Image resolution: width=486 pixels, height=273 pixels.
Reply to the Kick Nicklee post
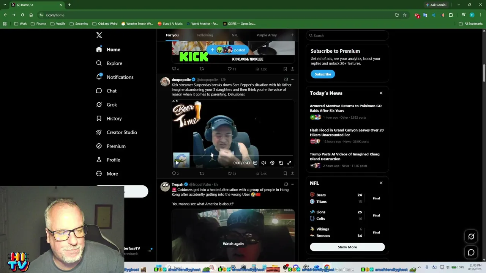(x=174, y=69)
